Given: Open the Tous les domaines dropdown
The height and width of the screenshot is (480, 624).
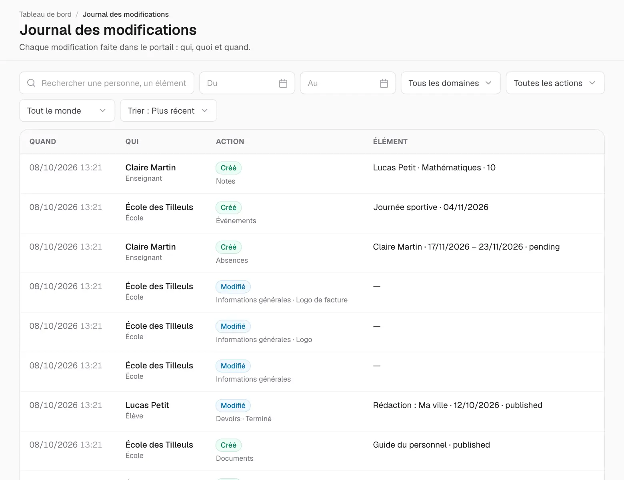Looking at the screenshot, I should [451, 83].
